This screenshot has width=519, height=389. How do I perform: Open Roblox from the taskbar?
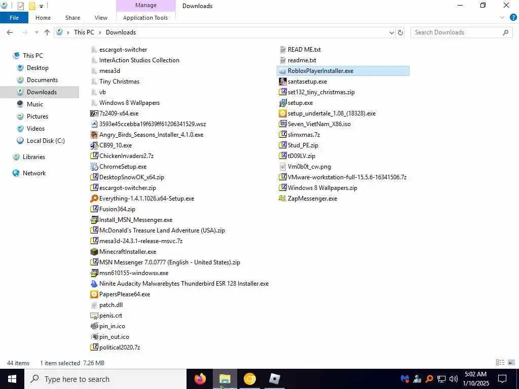[274, 379]
